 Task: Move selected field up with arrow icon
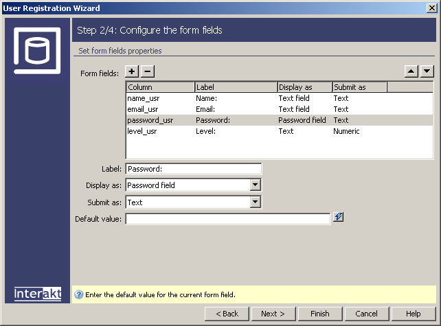(x=412, y=71)
